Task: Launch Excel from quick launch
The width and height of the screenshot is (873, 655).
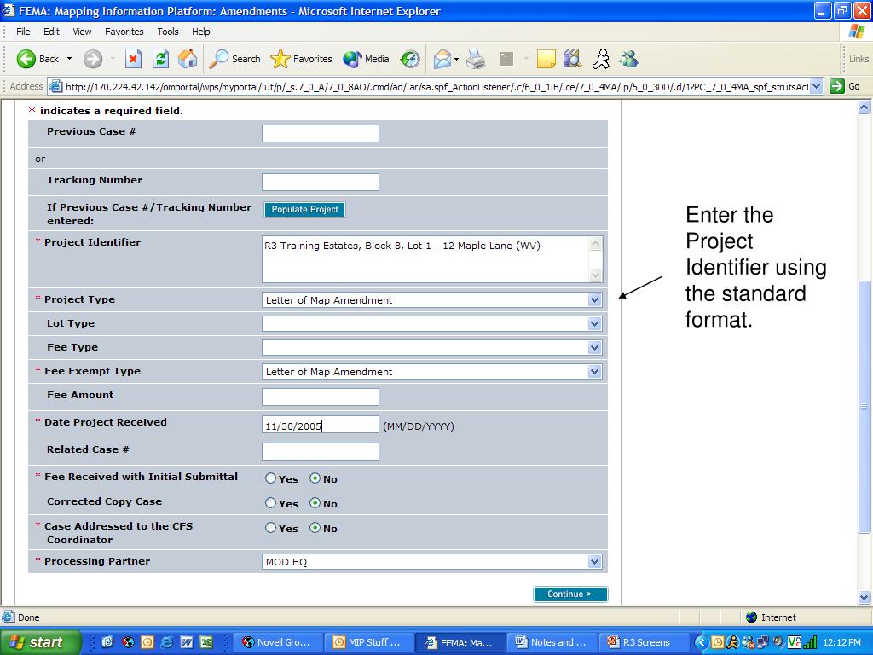Action: click(206, 642)
